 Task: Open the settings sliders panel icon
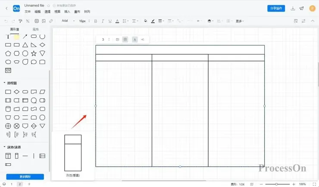pyautogui.click(x=303, y=21)
